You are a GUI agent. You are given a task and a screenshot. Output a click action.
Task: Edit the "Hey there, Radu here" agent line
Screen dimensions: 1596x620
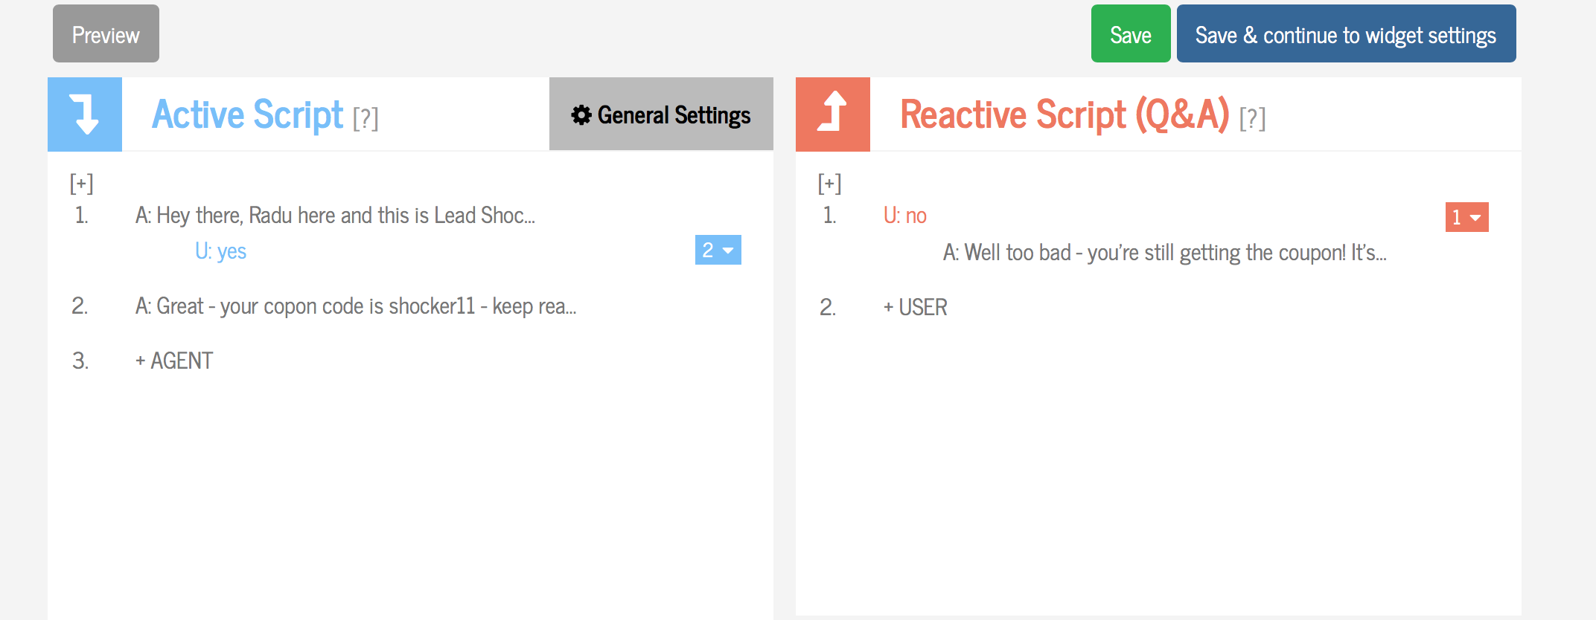click(335, 216)
